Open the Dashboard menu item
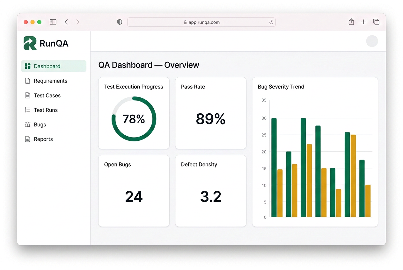Viewport: 403px width, 270px height. pyautogui.click(x=54, y=66)
